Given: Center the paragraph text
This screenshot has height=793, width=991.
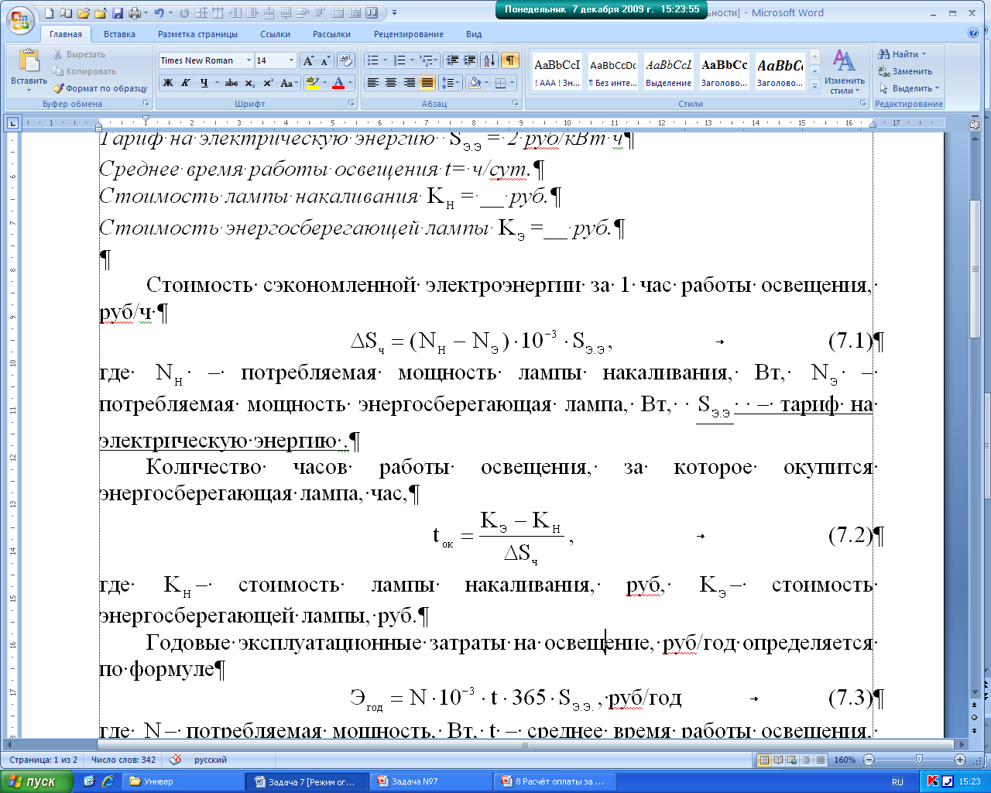Looking at the screenshot, I should pyautogui.click(x=391, y=83).
